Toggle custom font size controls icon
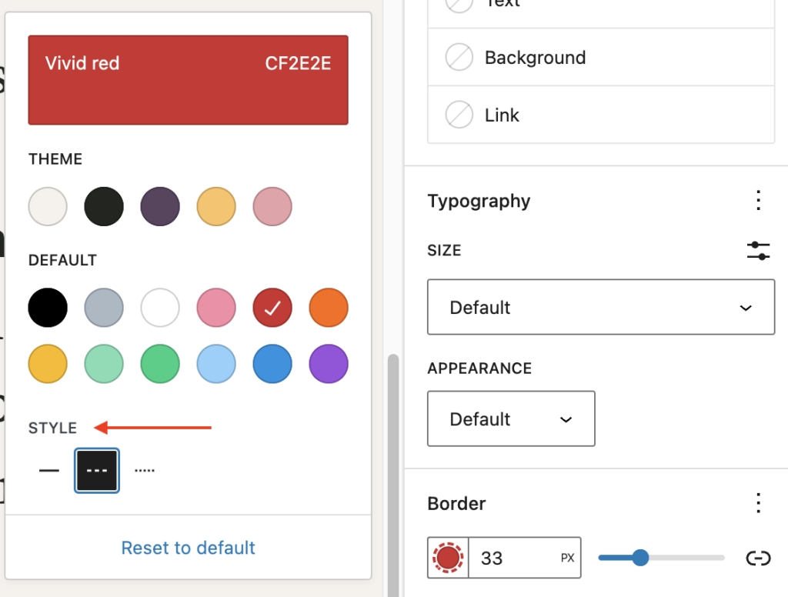 coord(758,250)
